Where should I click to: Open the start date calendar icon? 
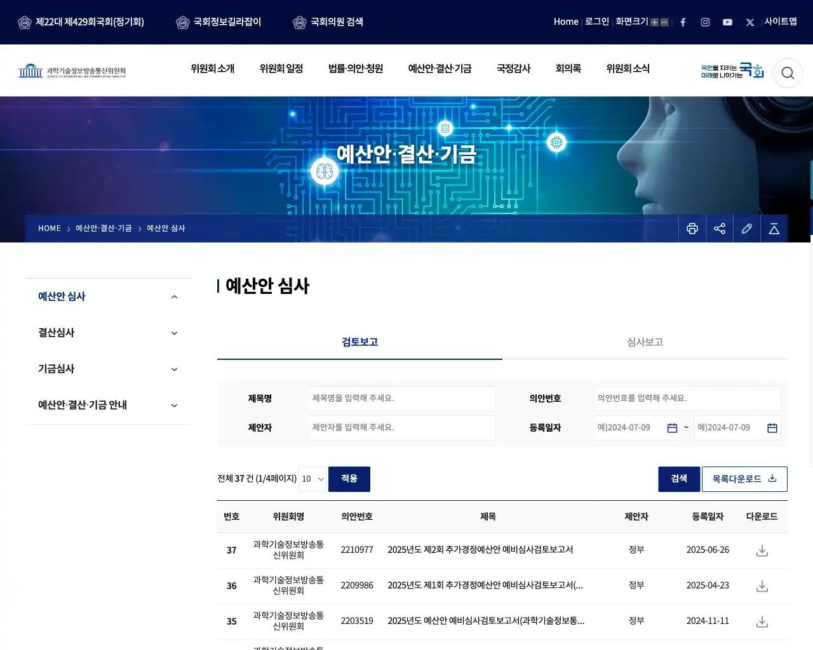tap(672, 428)
